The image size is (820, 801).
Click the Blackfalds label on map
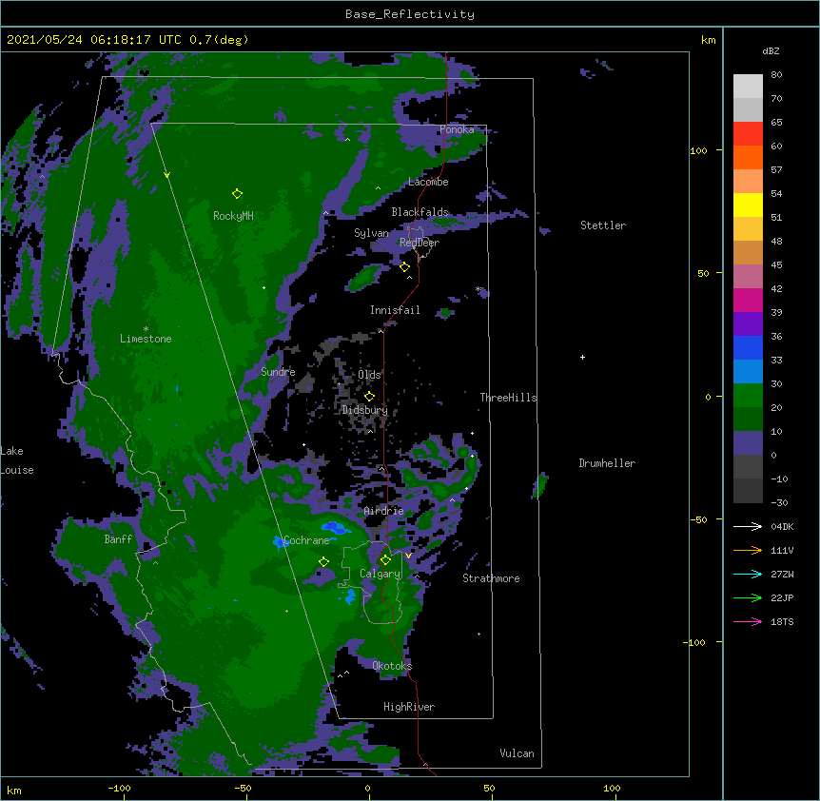420,212
